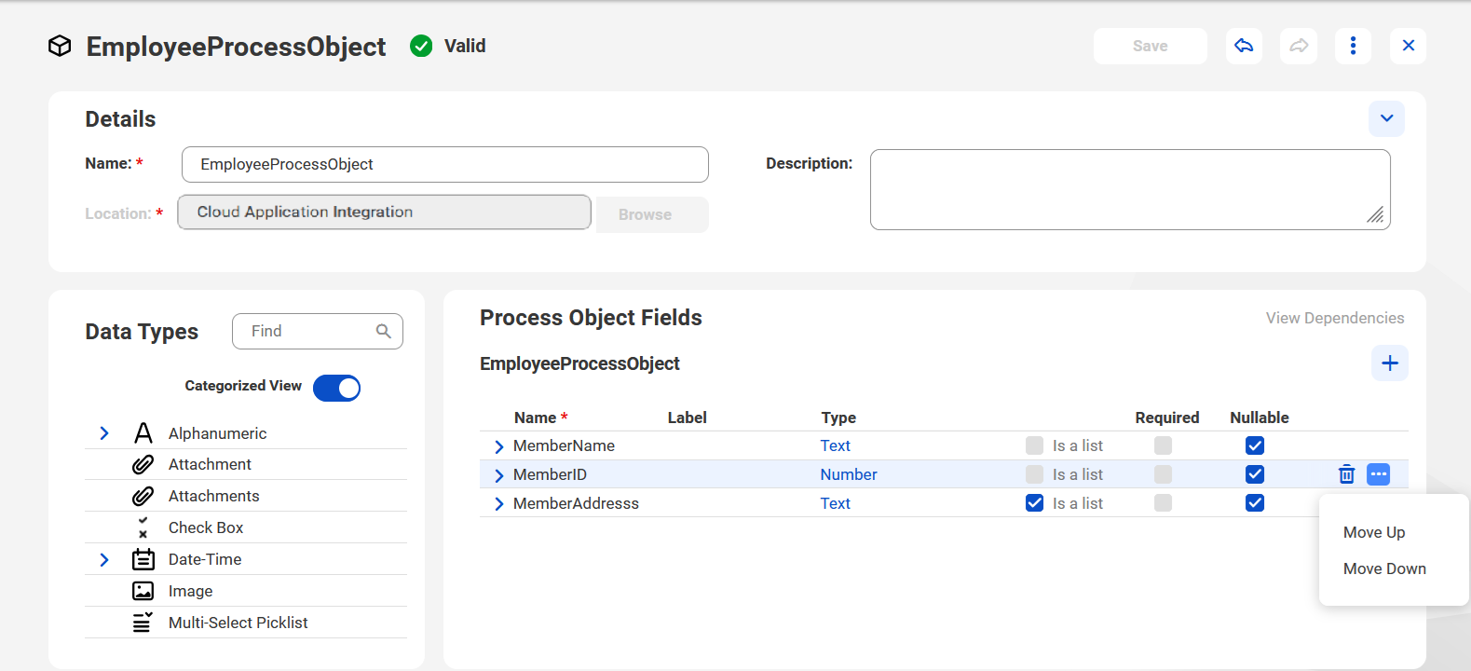
Task: Expand the Date-Time data type category
Action: [104, 559]
